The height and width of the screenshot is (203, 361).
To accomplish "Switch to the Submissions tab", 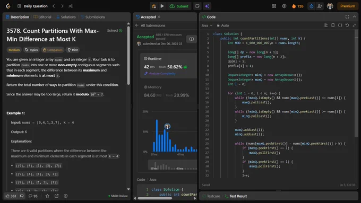I will pyautogui.click(x=93, y=17).
